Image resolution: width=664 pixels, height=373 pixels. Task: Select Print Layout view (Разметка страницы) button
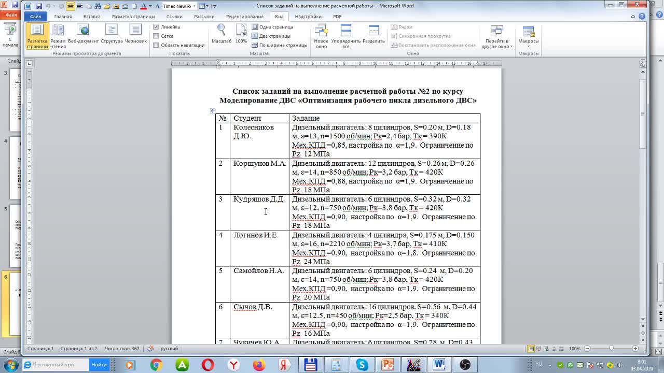click(x=37, y=36)
